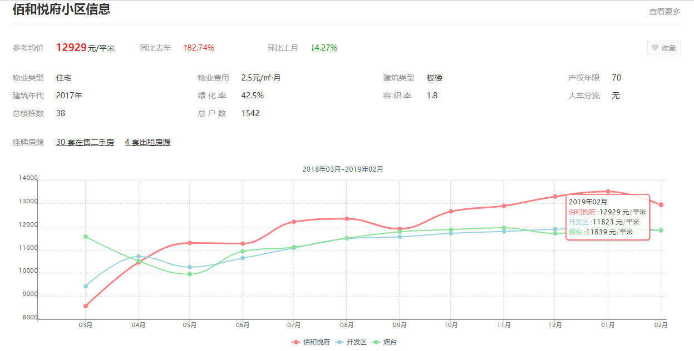
Task: Click the blue 开发区 data point at 06月
Action: [242, 258]
